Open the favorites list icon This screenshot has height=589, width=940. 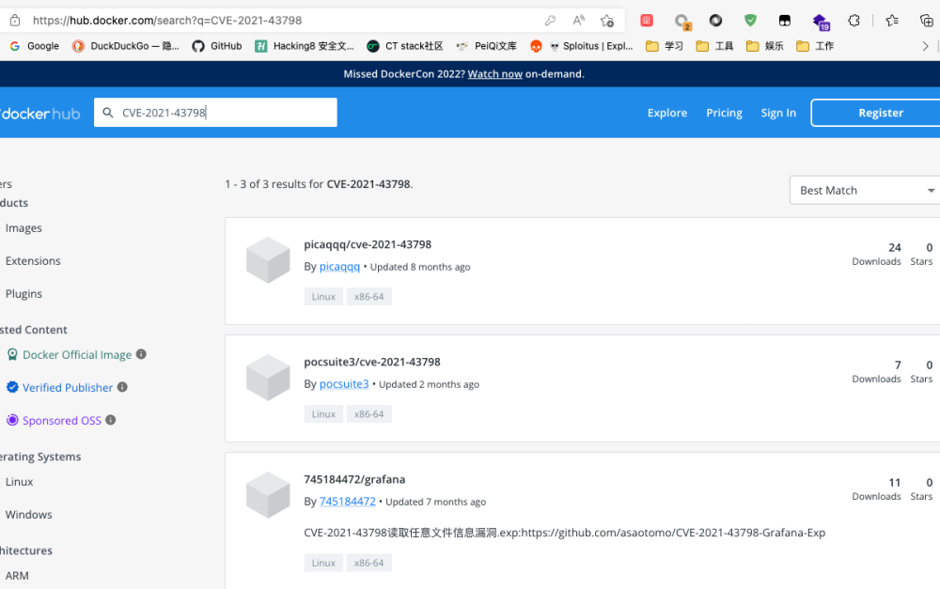[x=892, y=21]
